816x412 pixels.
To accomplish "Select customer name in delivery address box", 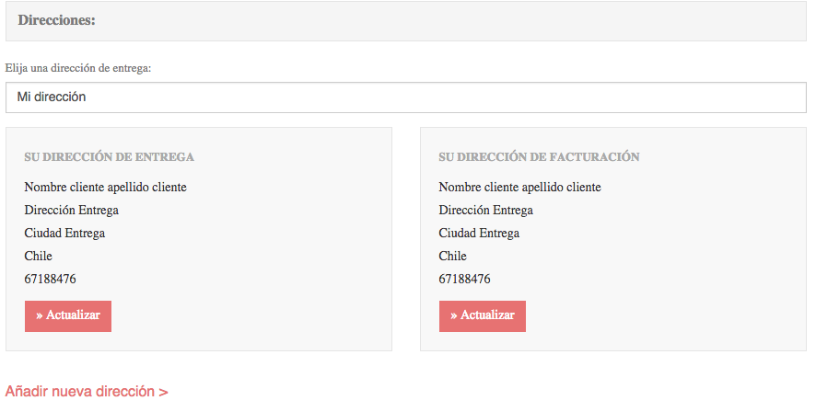I will coord(106,187).
